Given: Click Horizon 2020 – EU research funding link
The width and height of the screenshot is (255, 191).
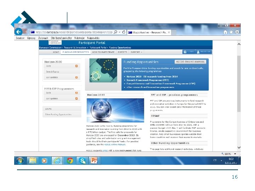Looking at the screenshot, I should [x=152, y=76].
